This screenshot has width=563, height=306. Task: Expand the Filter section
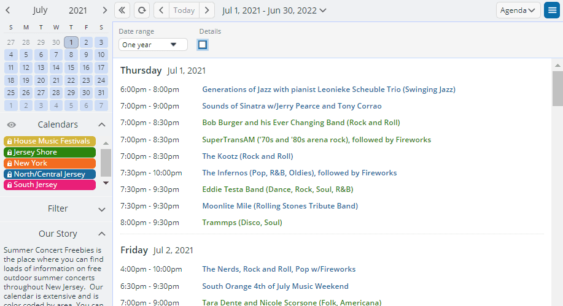coord(102,209)
